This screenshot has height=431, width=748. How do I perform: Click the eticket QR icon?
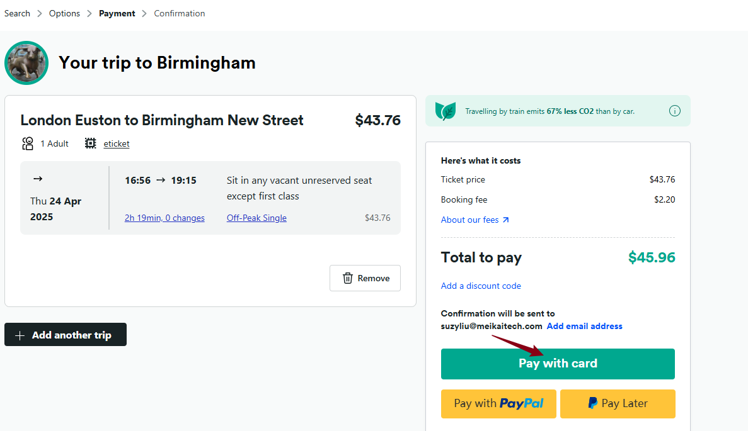[x=91, y=143]
